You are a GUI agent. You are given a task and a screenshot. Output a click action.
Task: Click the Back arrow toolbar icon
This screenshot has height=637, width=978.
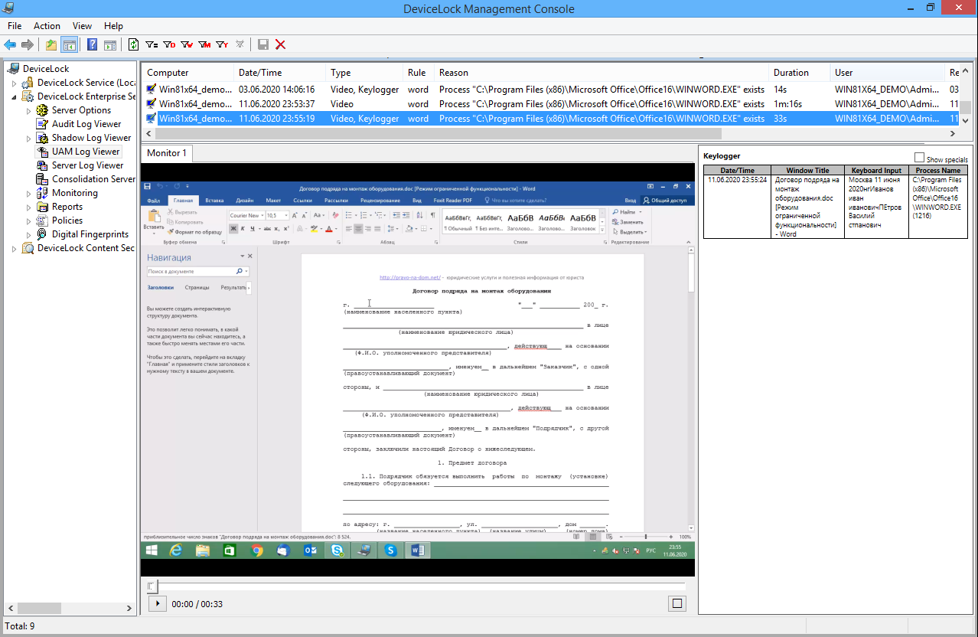[11, 44]
